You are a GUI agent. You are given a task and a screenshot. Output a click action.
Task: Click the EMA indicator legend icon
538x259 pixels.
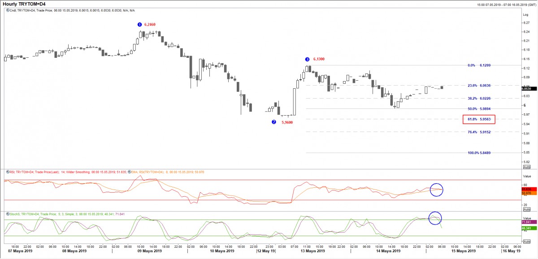(x=129, y=171)
